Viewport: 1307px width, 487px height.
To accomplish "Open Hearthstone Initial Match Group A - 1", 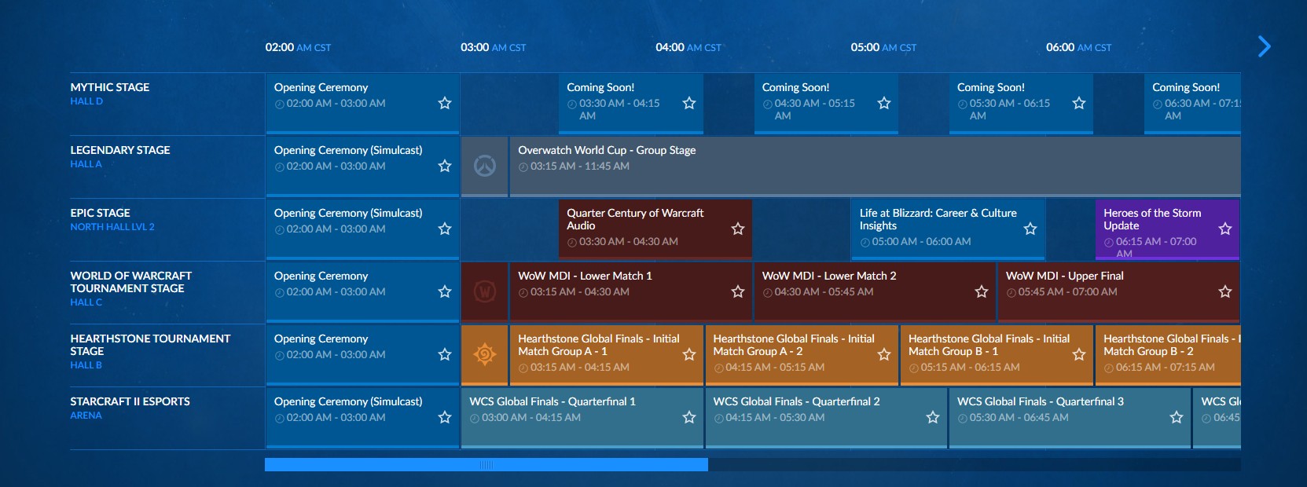I will tap(607, 354).
